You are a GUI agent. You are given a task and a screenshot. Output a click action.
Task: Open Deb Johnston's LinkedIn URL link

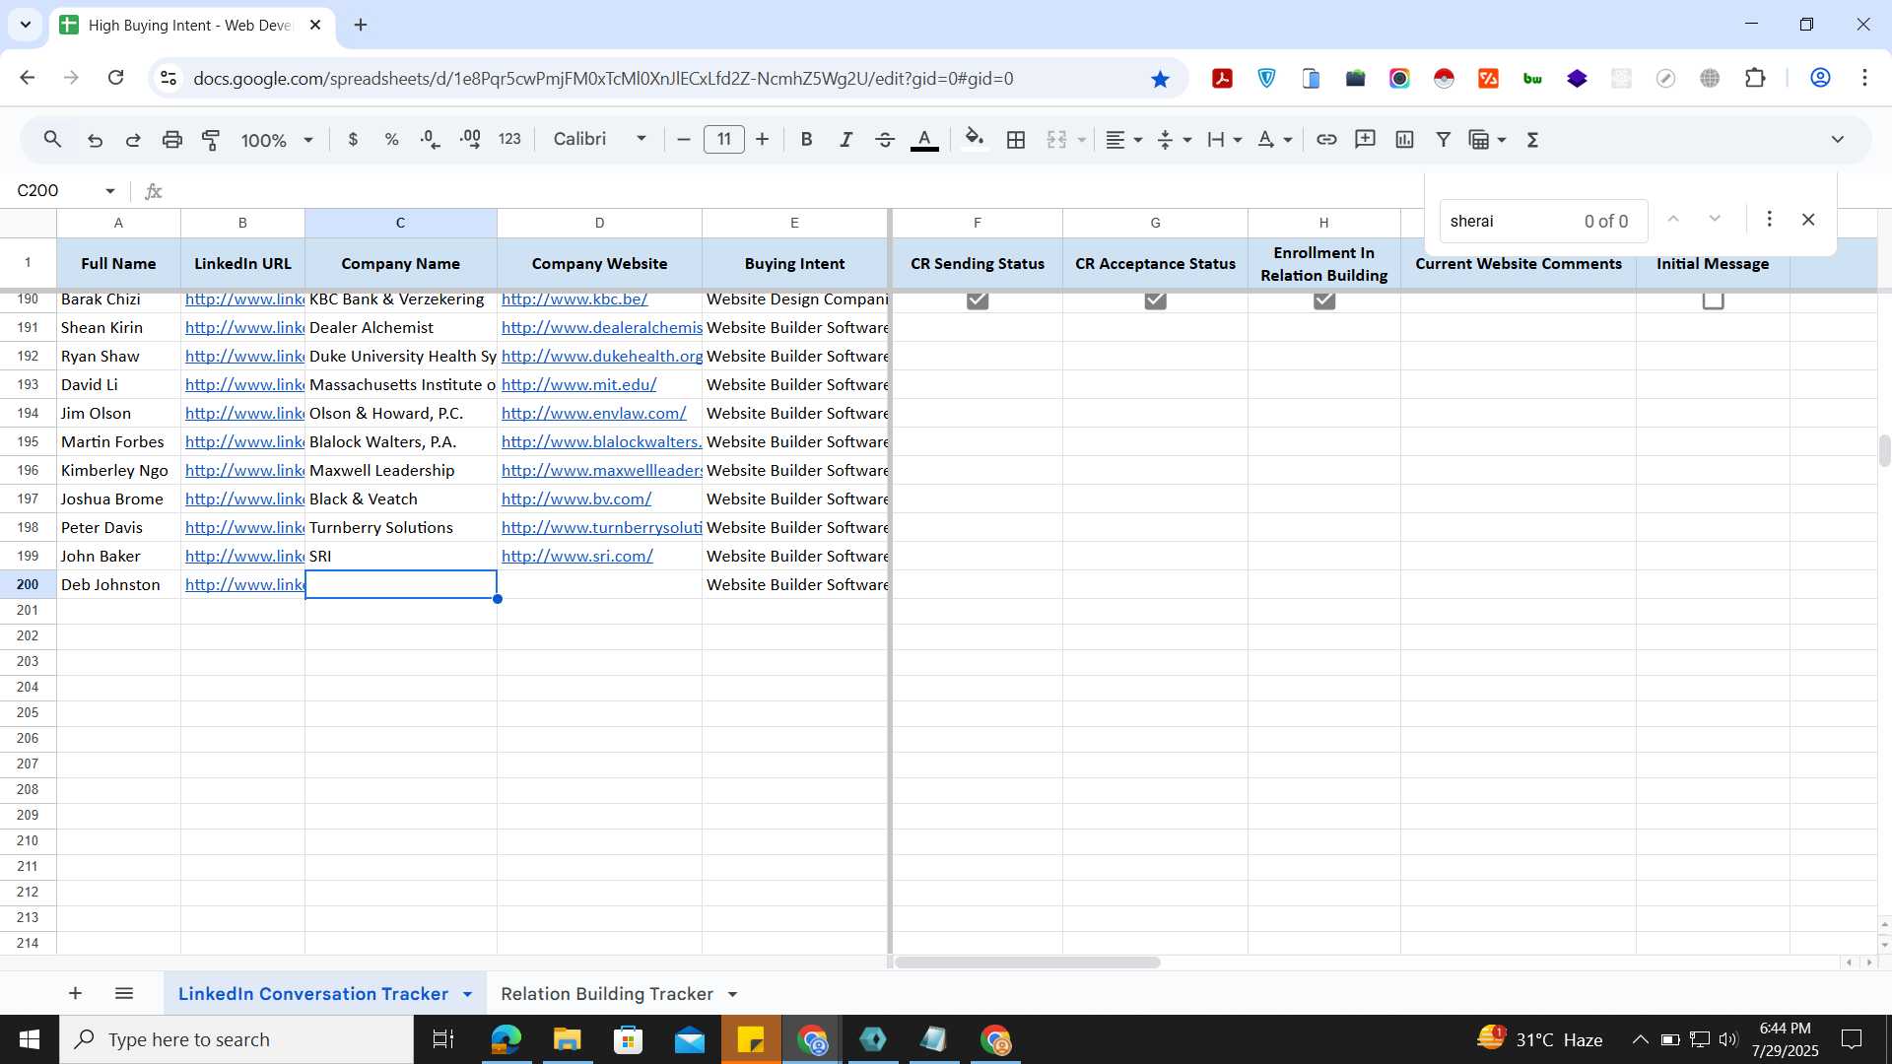click(244, 585)
